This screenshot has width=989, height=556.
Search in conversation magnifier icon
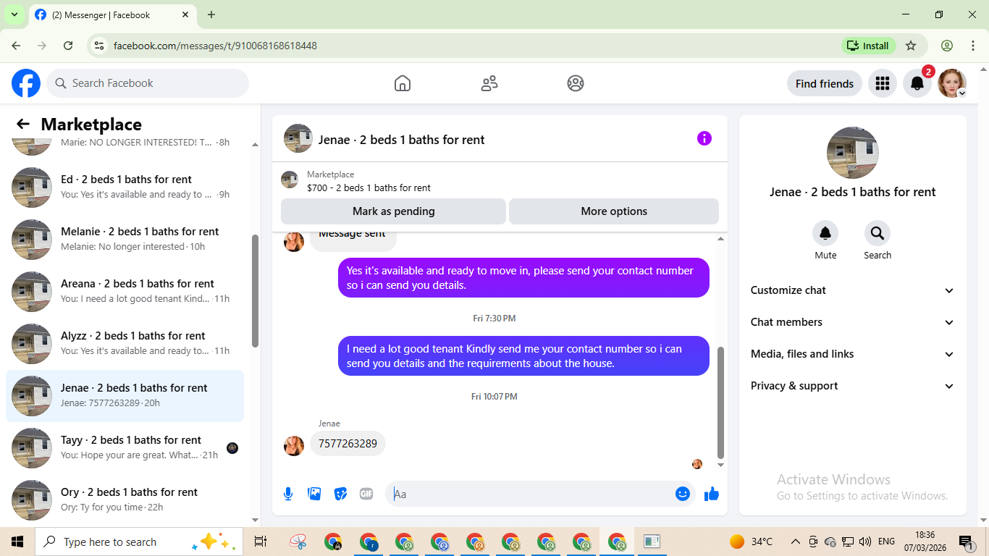point(878,233)
